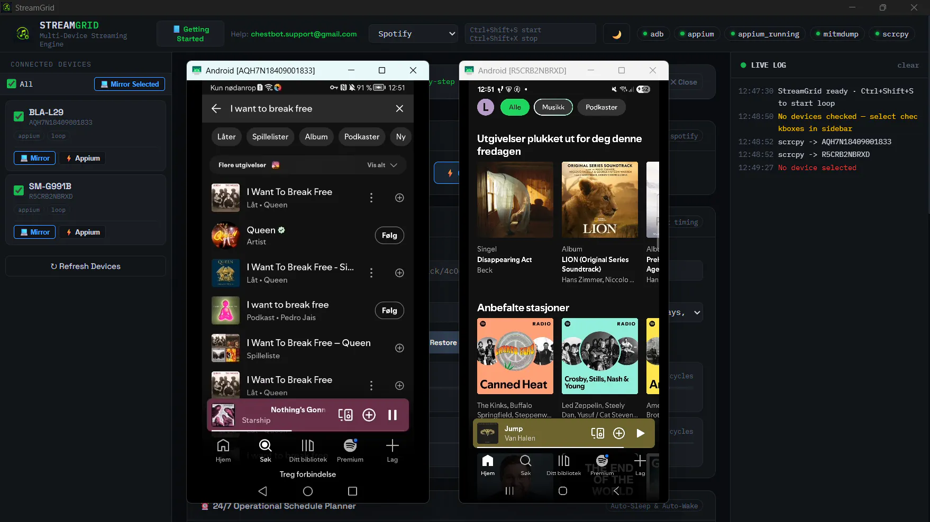Image resolution: width=930 pixels, height=522 pixels.
Task: Open Canned Heat radio station
Action: [515, 356]
